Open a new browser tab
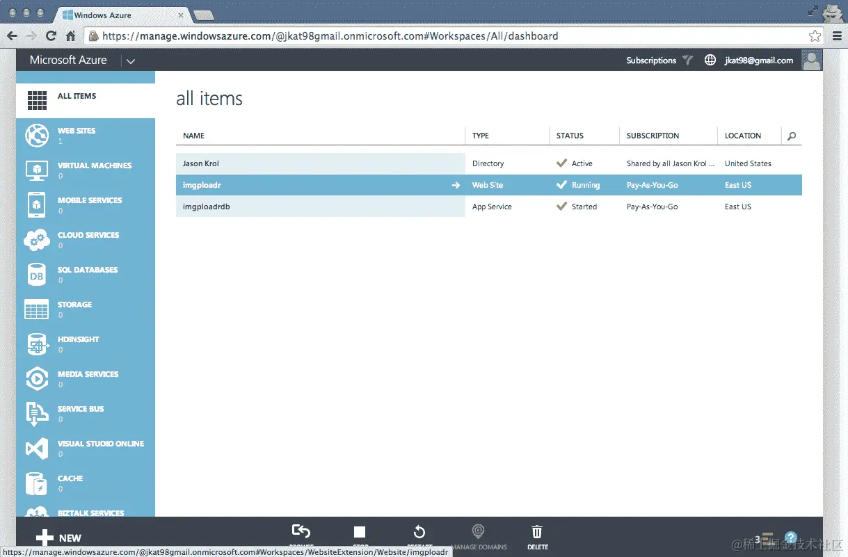This screenshot has height=557, width=848. [203, 15]
